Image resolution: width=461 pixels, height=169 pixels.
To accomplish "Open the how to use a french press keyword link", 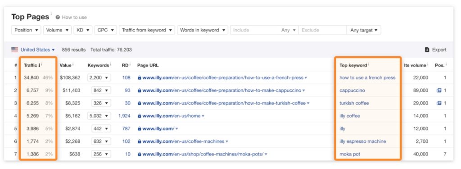I will pos(367,78).
